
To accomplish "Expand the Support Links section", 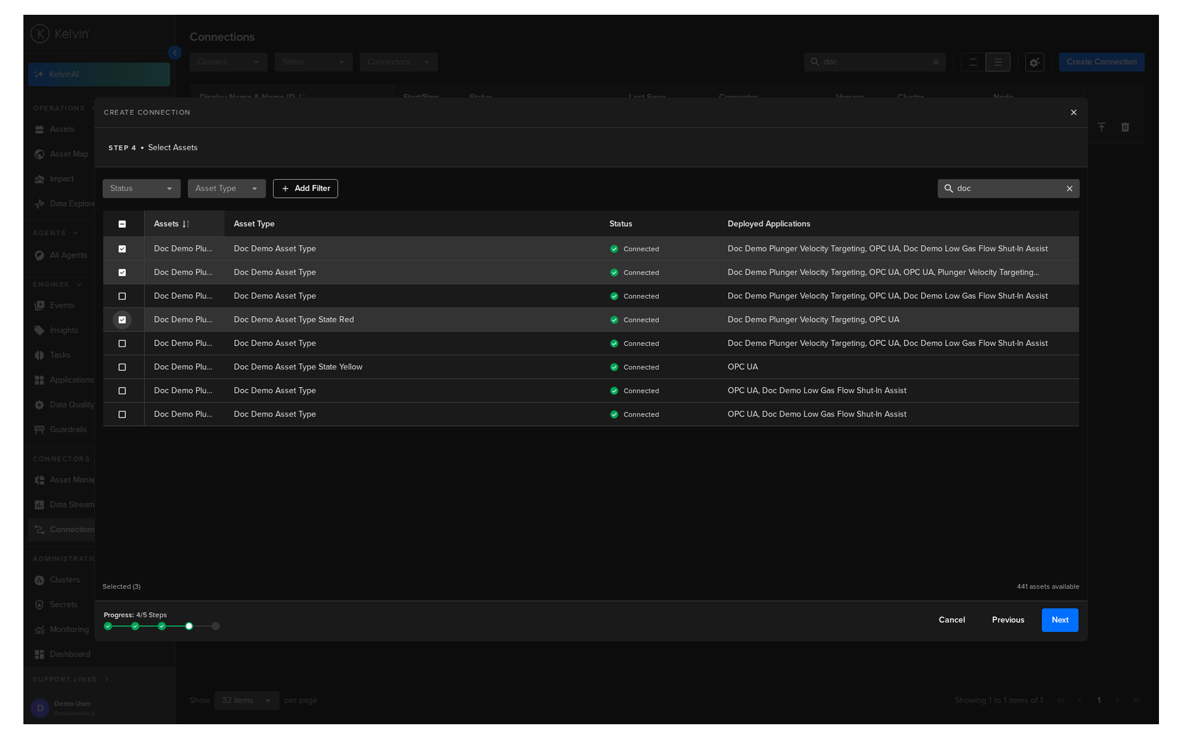I will [70, 680].
